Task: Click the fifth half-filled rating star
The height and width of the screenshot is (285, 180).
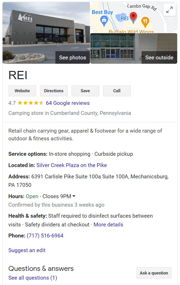Action: point(41,103)
